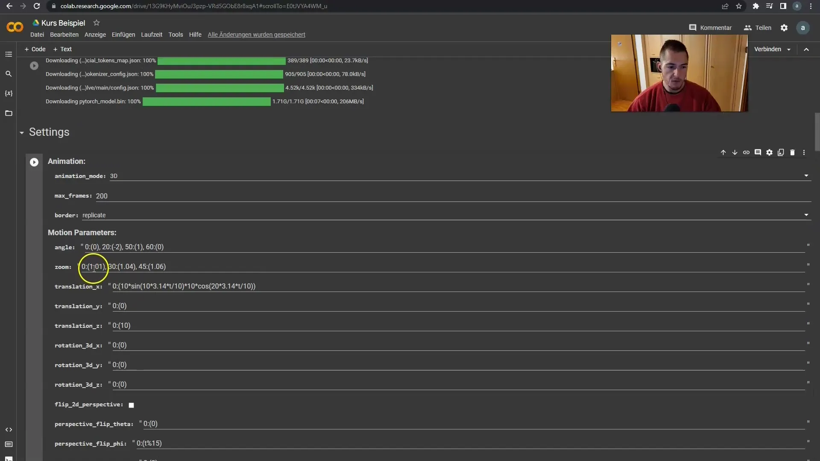Click the perspective_flip_phi input field

pos(470,443)
